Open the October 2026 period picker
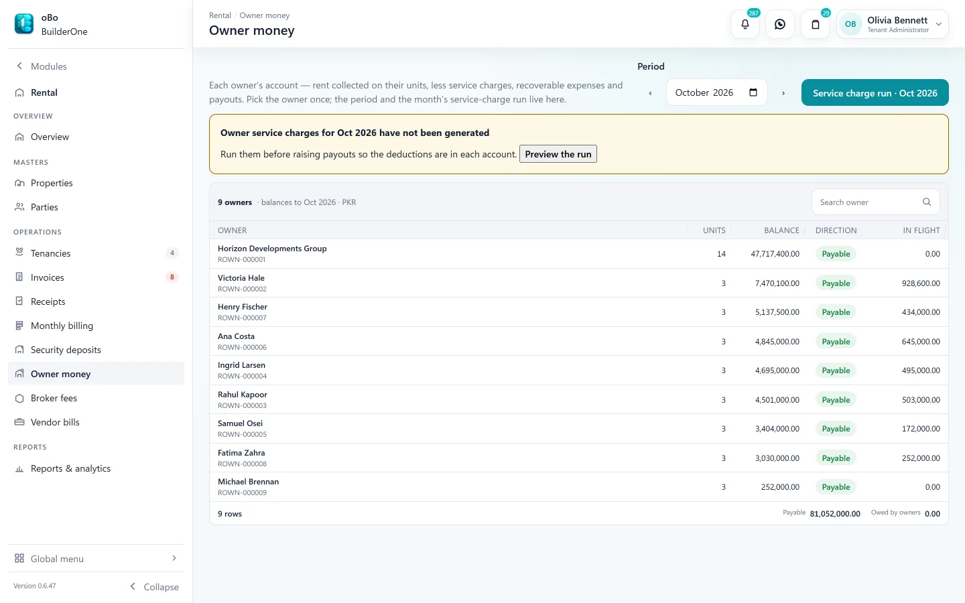Viewport: 965px width, 603px height. pos(716,92)
